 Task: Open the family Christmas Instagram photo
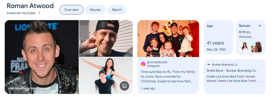point(168,38)
